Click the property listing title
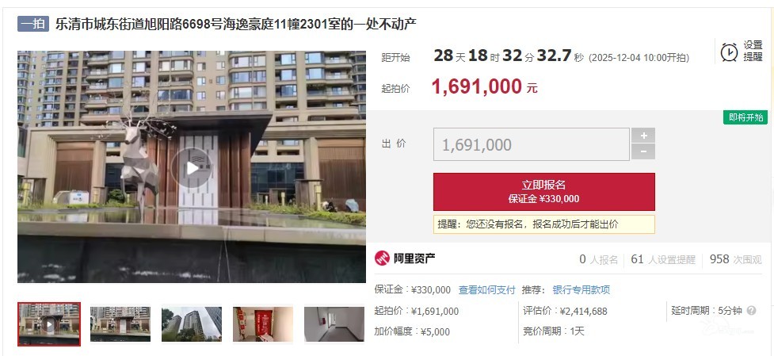The height and width of the screenshot is (356, 774). point(236,24)
